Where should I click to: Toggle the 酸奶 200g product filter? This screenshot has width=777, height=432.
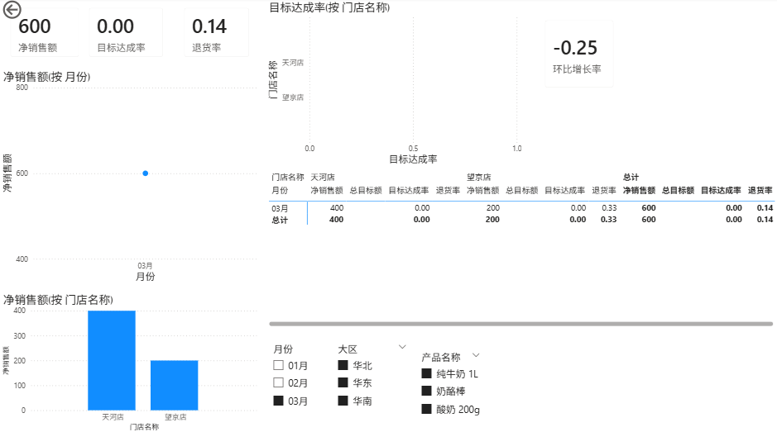[427, 410]
